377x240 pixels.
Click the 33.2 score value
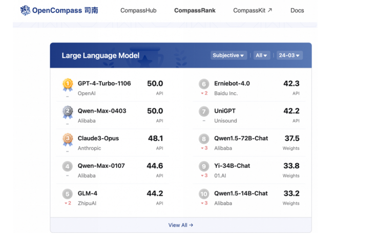point(291,193)
